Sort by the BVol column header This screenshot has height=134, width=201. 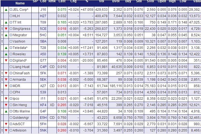pyautogui.click(x=116, y=1)
